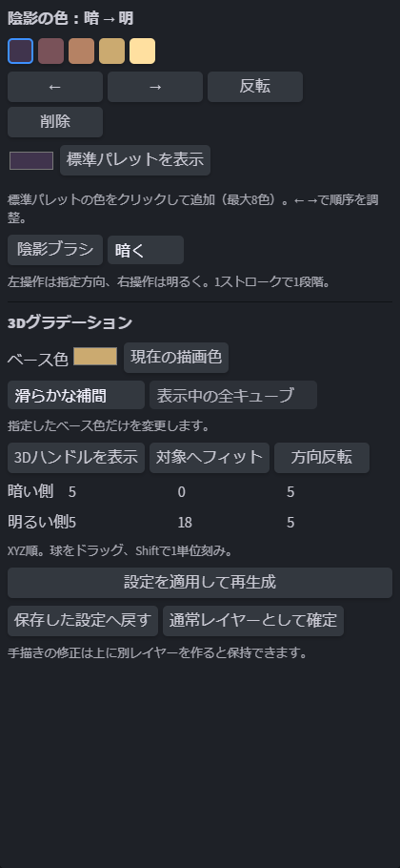Toggle 3Dハンドルを表示
The width and height of the screenshot is (400, 868).
(76, 457)
